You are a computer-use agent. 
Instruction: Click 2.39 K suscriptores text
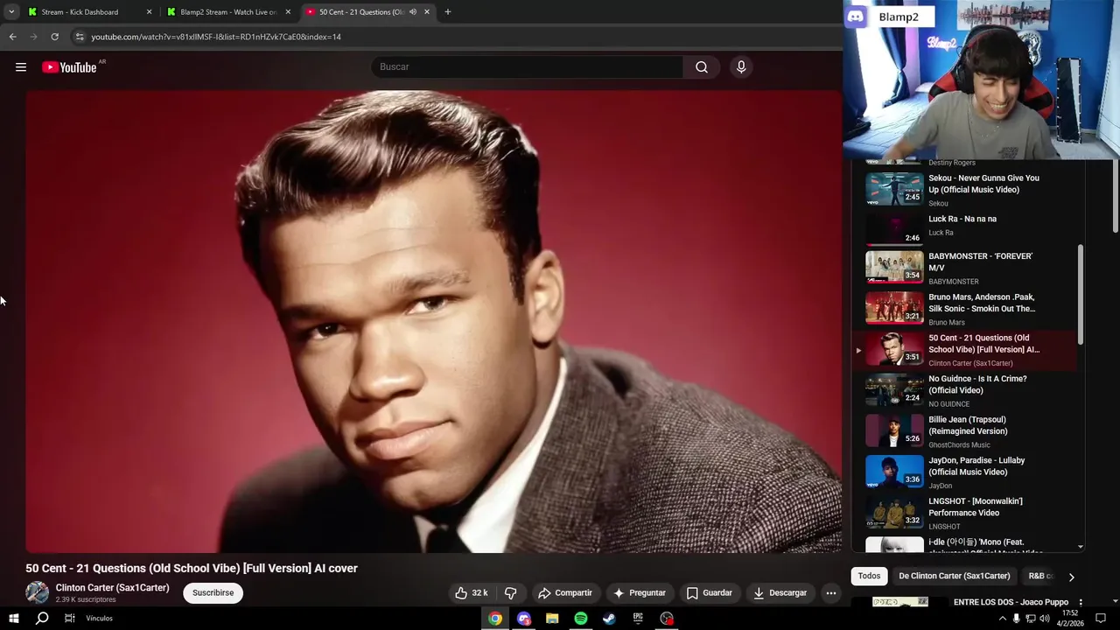pos(86,599)
